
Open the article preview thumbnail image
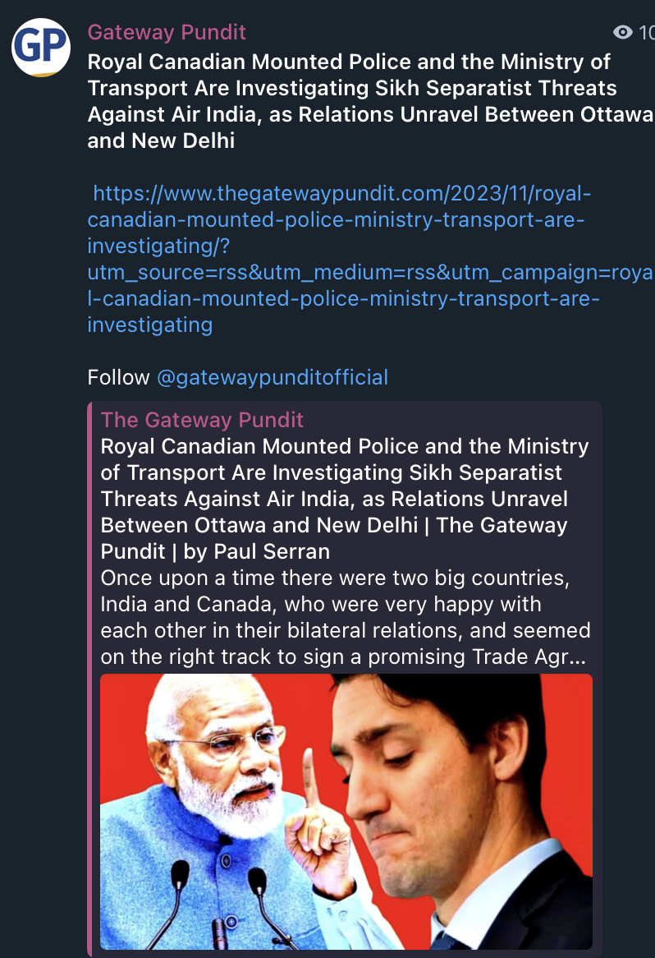click(346, 812)
